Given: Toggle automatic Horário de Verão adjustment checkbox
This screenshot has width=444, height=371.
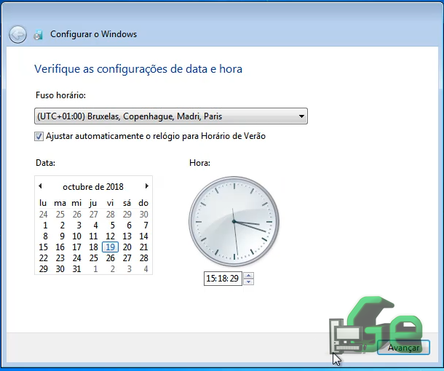Looking at the screenshot, I should [x=39, y=137].
